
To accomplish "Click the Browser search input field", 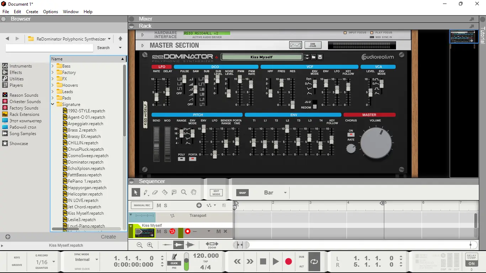I will coord(49,48).
